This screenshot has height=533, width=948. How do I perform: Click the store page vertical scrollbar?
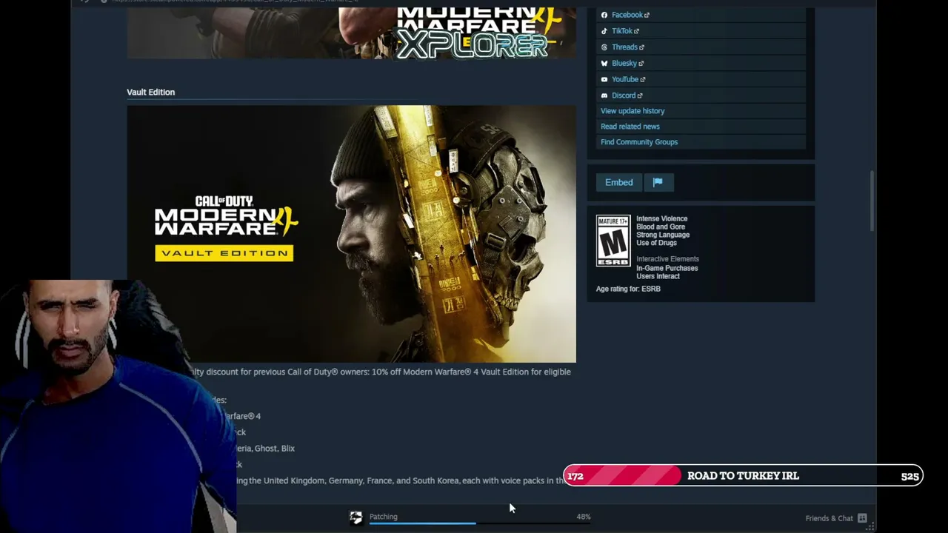pos(872,201)
